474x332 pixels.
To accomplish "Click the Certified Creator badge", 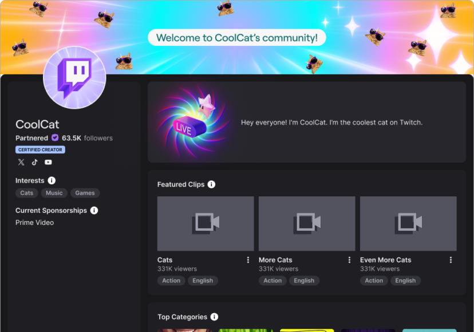I will click(40, 149).
